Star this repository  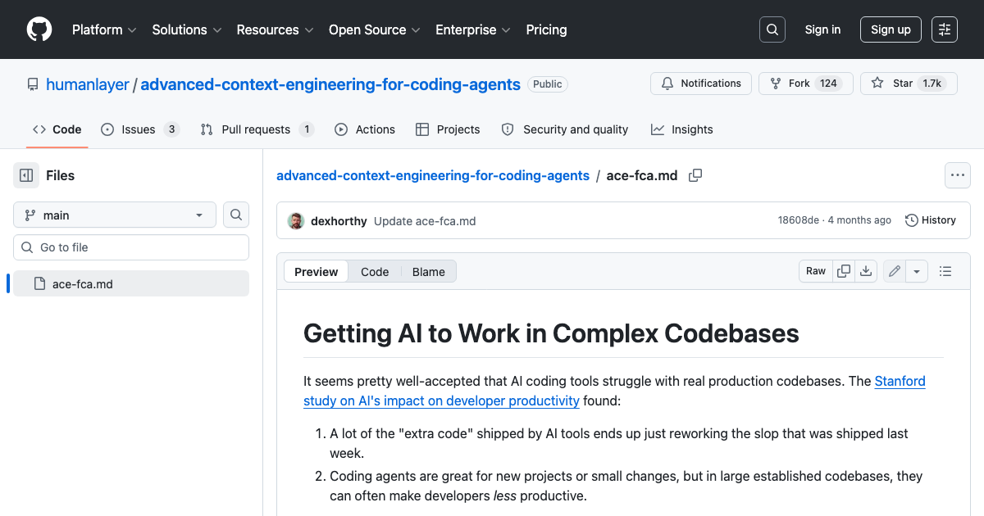point(909,84)
